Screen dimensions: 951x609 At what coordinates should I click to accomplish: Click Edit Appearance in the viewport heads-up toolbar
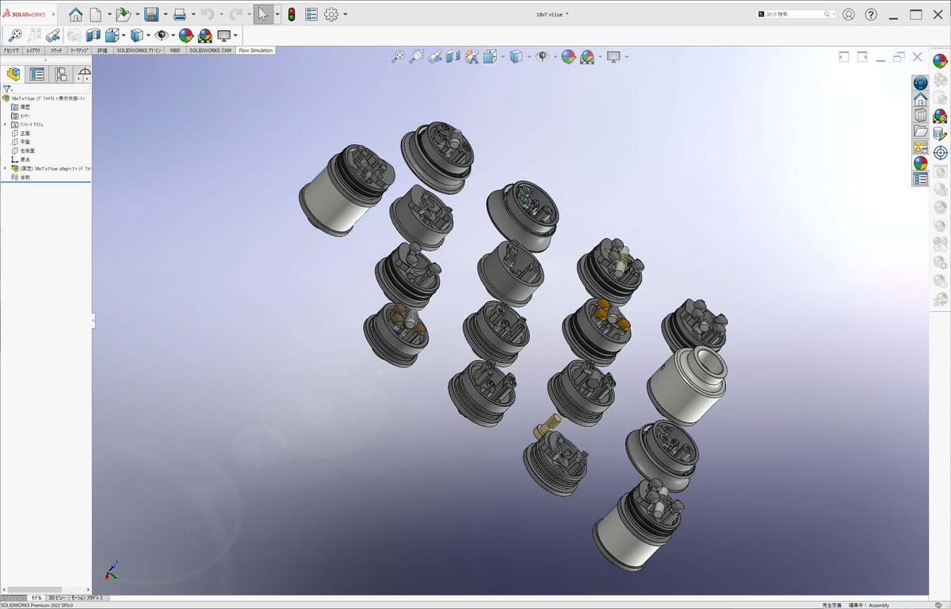click(568, 56)
